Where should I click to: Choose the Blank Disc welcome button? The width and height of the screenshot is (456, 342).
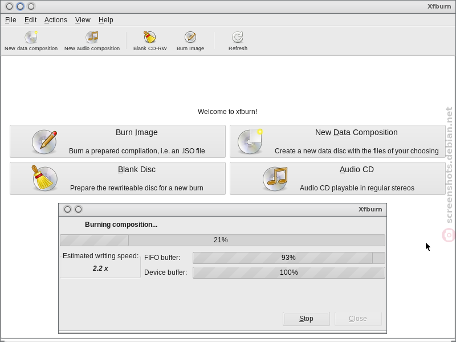tap(117, 178)
